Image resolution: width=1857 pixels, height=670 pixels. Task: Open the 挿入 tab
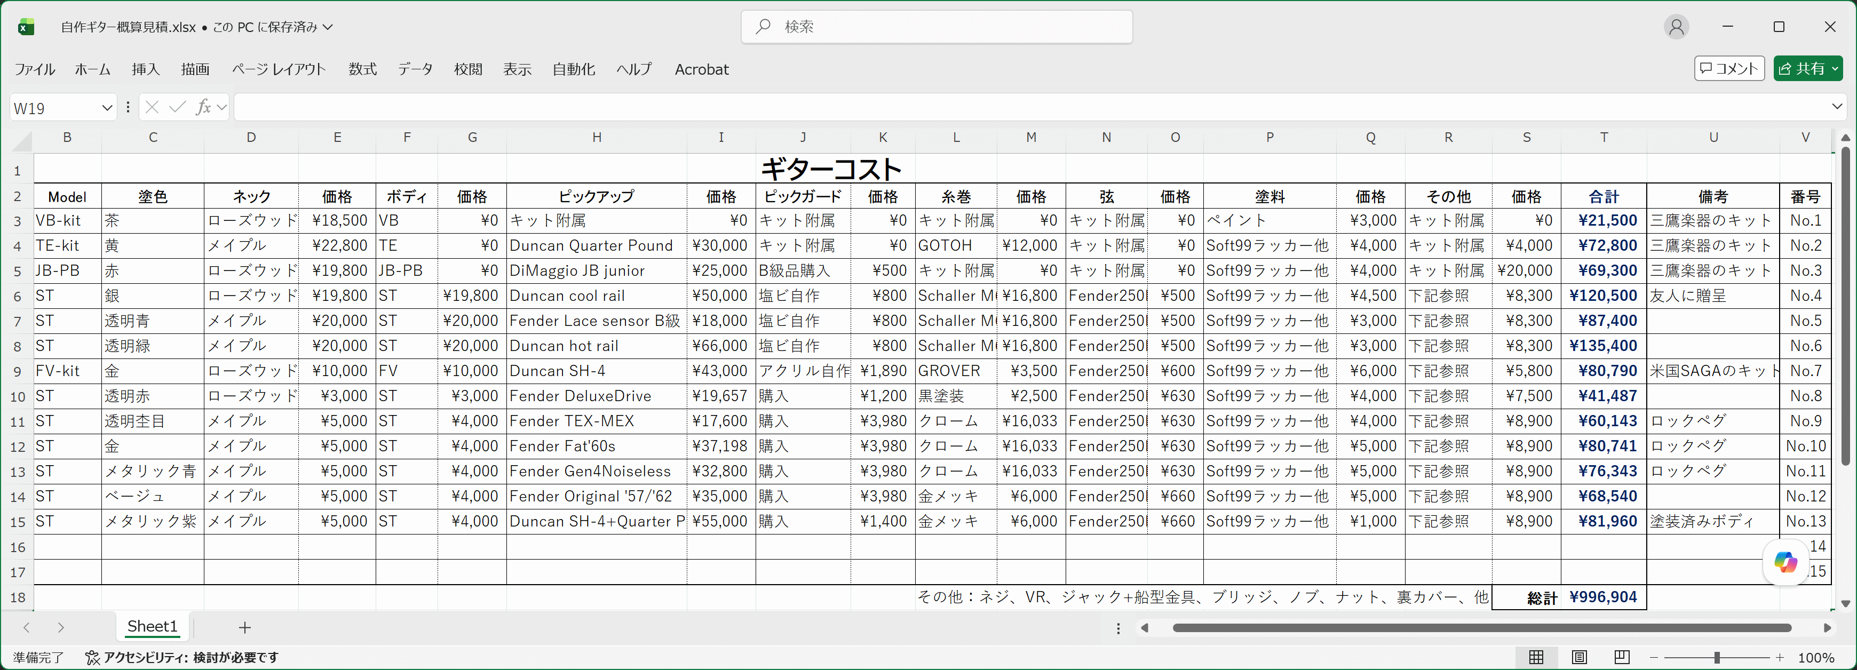[x=146, y=69]
